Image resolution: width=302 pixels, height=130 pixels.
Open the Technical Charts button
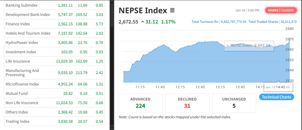tap(276, 97)
